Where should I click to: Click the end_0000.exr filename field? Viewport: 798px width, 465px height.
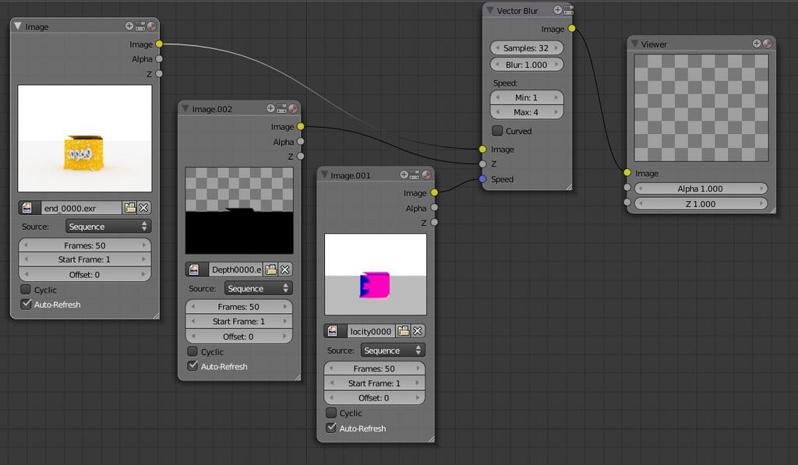(81, 207)
